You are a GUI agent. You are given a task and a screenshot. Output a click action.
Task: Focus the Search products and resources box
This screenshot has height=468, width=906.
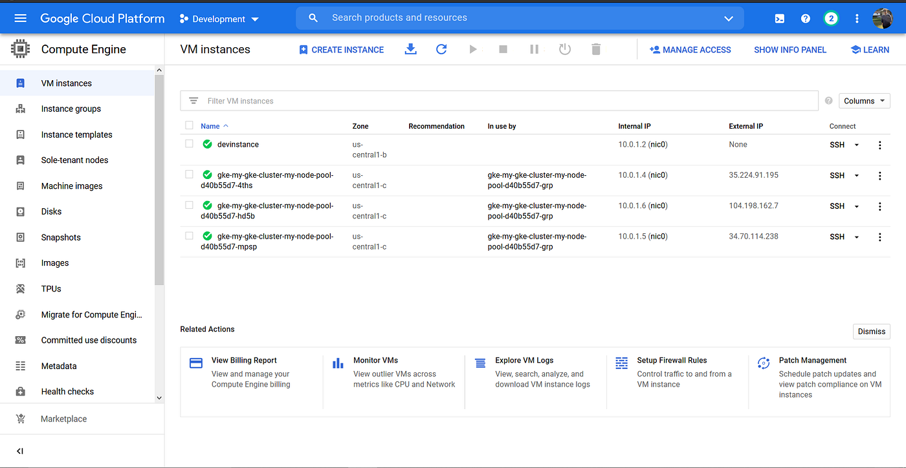click(520, 18)
